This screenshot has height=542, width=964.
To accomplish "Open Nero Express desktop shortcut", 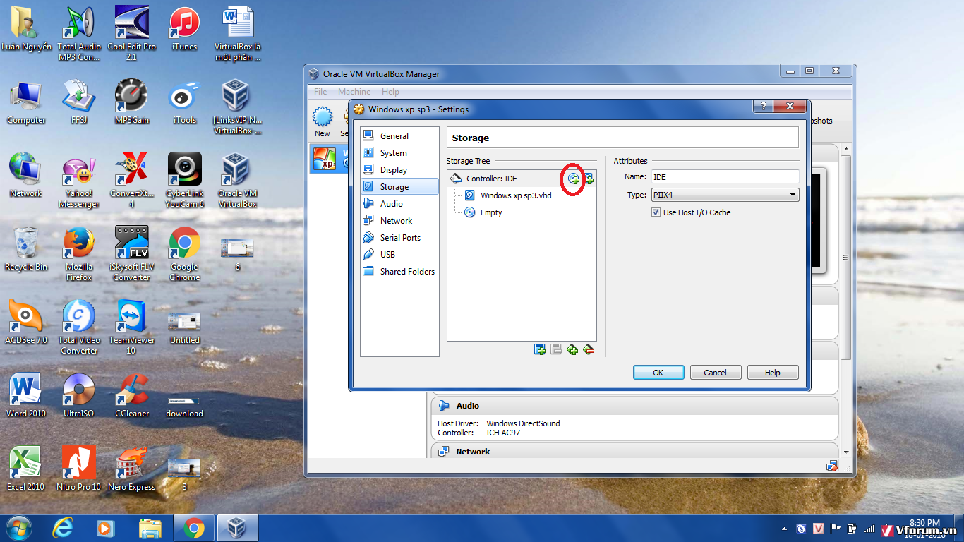I will click(x=132, y=469).
